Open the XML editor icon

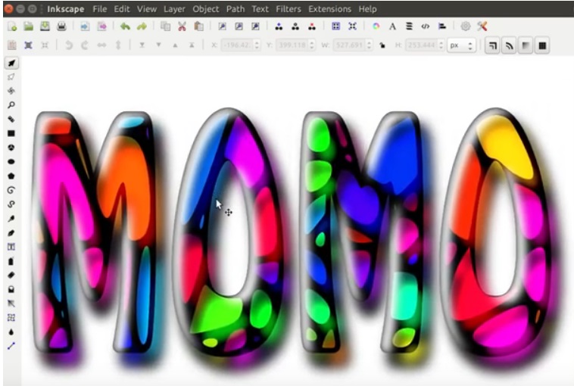(x=425, y=26)
